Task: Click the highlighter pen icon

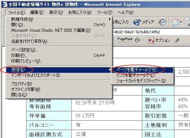Action: point(177,40)
